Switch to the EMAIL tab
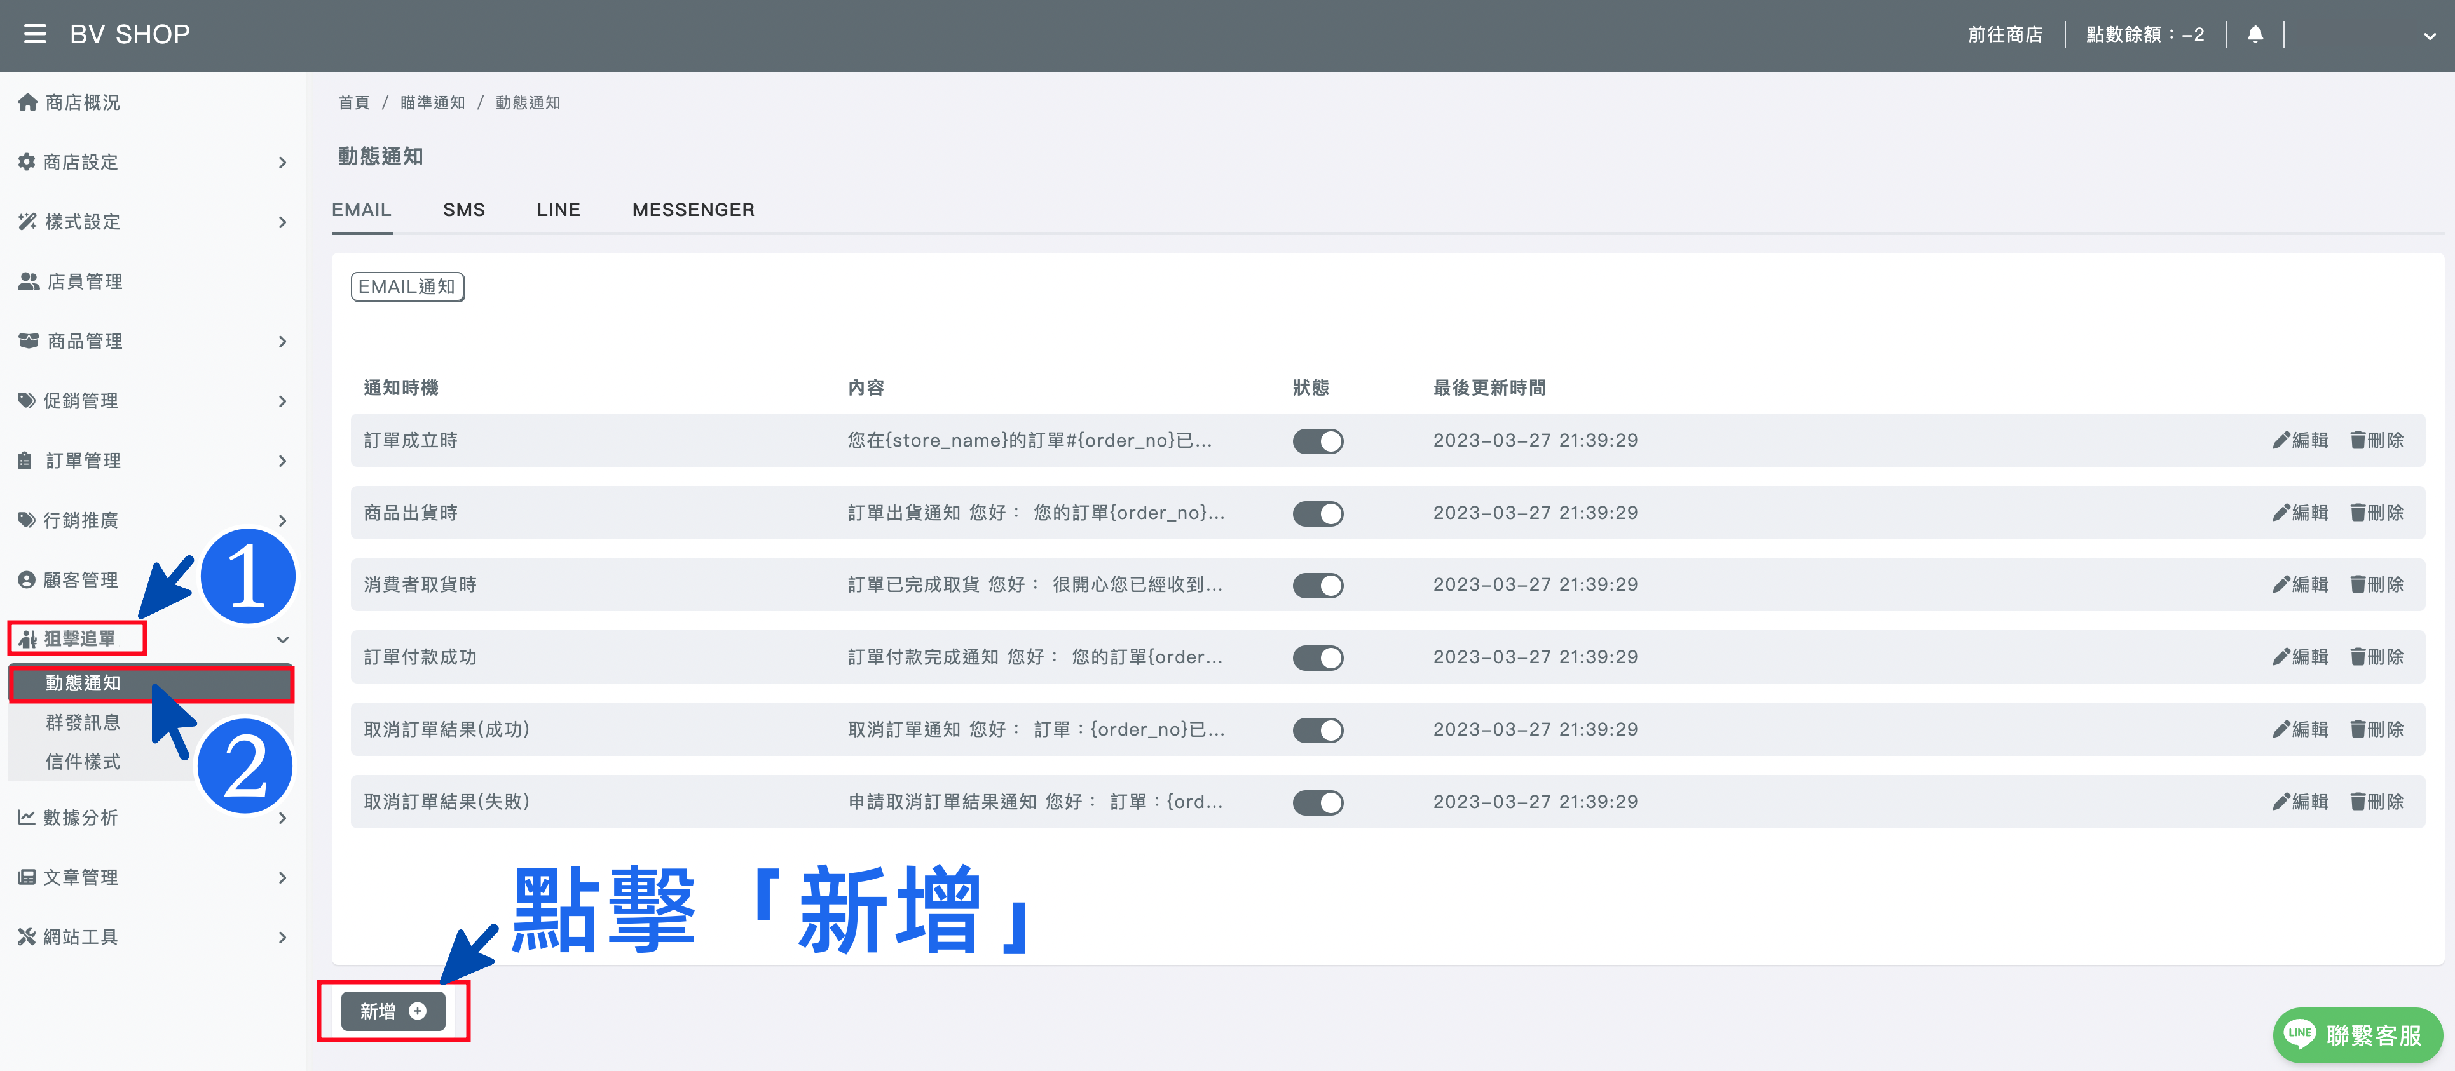 point(361,210)
